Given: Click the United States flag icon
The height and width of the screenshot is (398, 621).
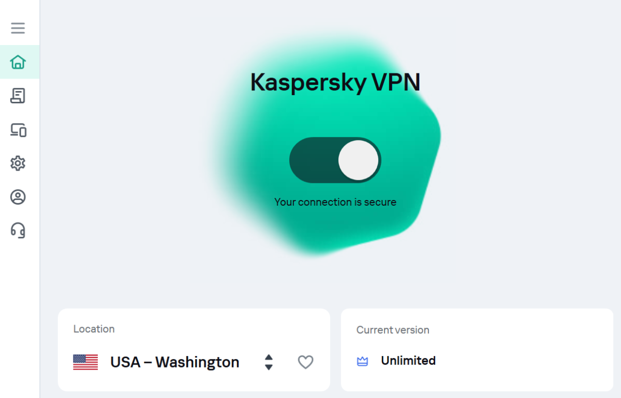Looking at the screenshot, I should (x=85, y=362).
